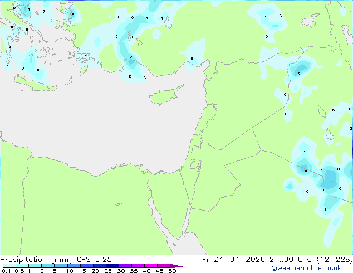Select the 35–40 mm legend color swatch
Viewport: 353px width, 273px height.
click(138, 266)
